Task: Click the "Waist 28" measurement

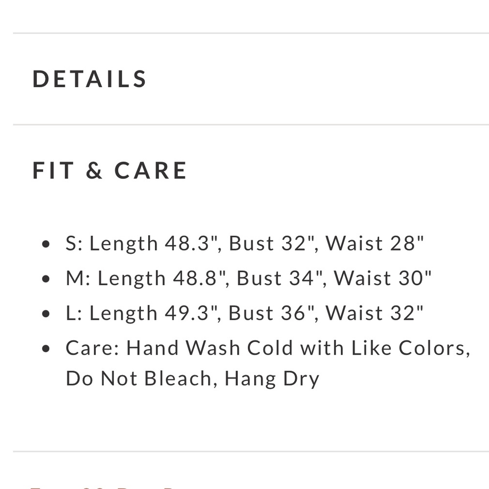Action: coord(375,244)
